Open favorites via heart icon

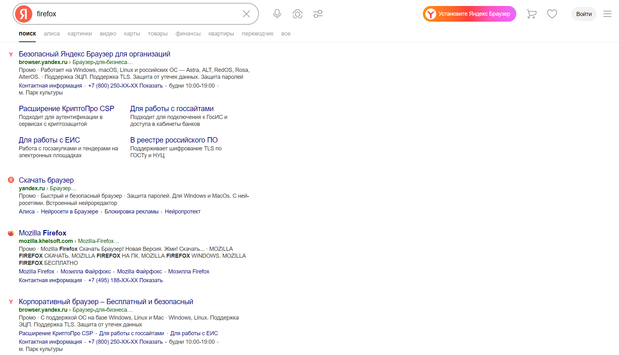pyautogui.click(x=552, y=14)
